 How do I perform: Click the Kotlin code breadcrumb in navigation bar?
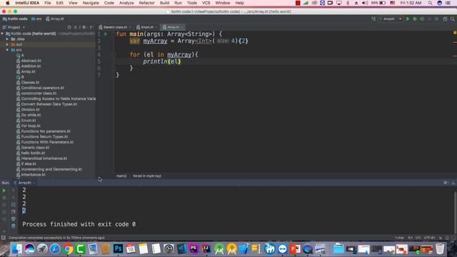click(15, 19)
